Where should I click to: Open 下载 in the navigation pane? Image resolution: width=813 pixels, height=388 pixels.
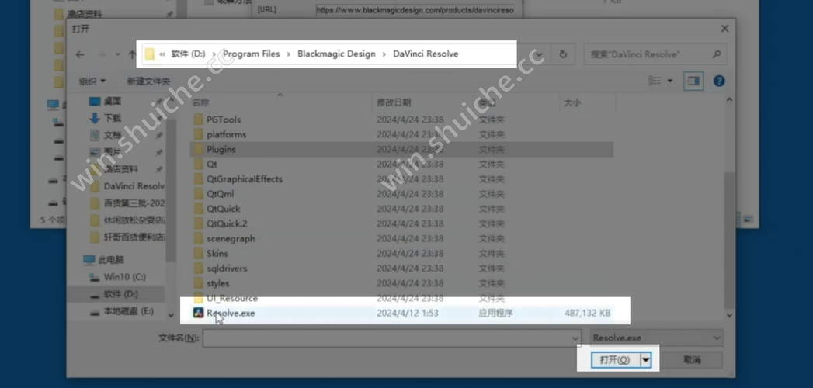pyautogui.click(x=112, y=118)
